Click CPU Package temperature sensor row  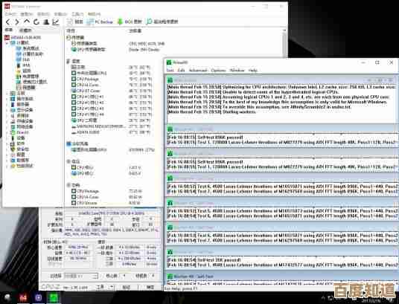click(112, 79)
